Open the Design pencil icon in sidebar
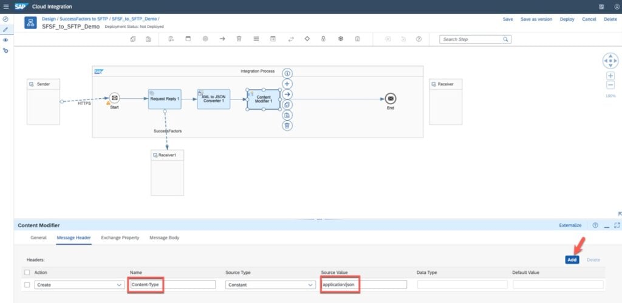Image resolution: width=622 pixels, height=303 pixels. [x=5, y=30]
